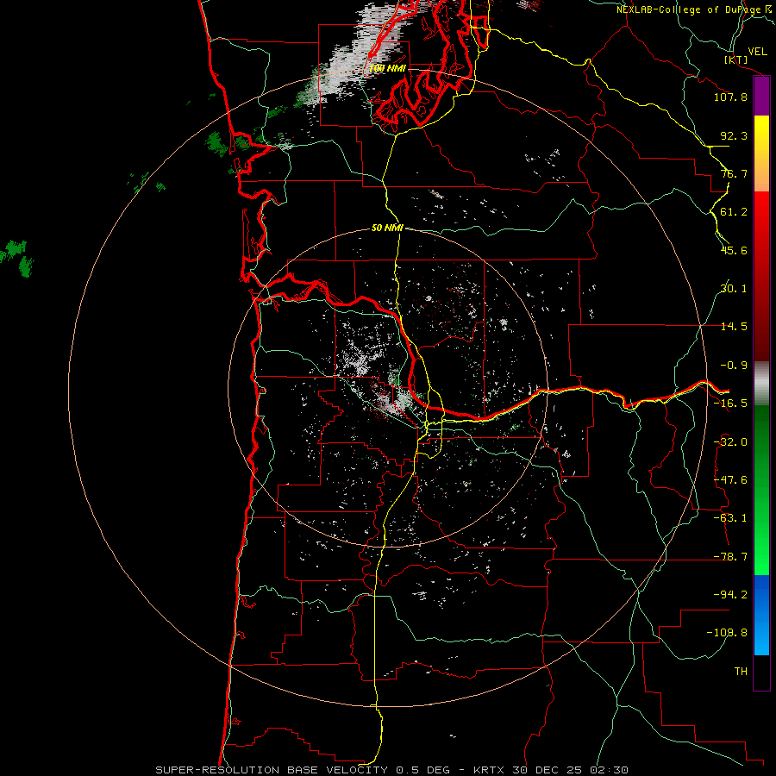Click the 61.2 velocity scale label
The image size is (776, 776).
click(x=734, y=212)
